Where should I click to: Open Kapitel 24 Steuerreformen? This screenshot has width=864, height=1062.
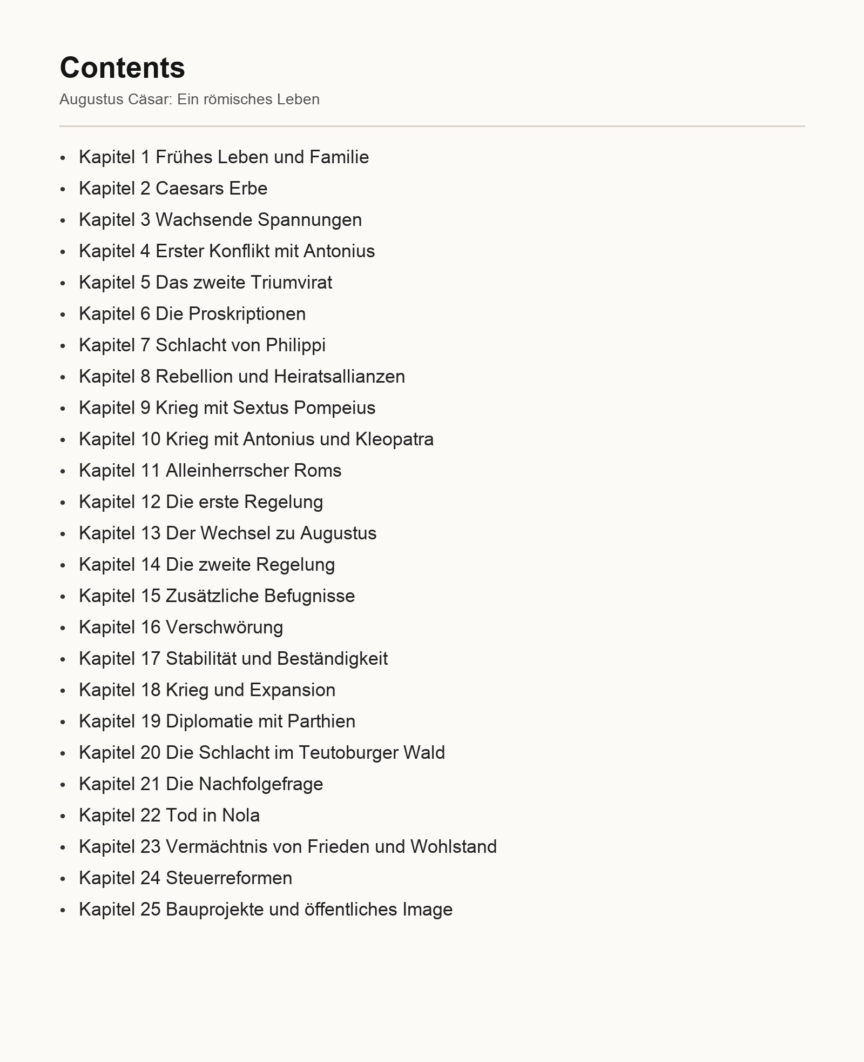coord(186,878)
